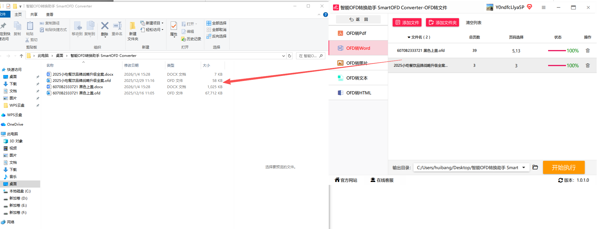Click the help question mark icon
605x229 pixels.
point(325,15)
